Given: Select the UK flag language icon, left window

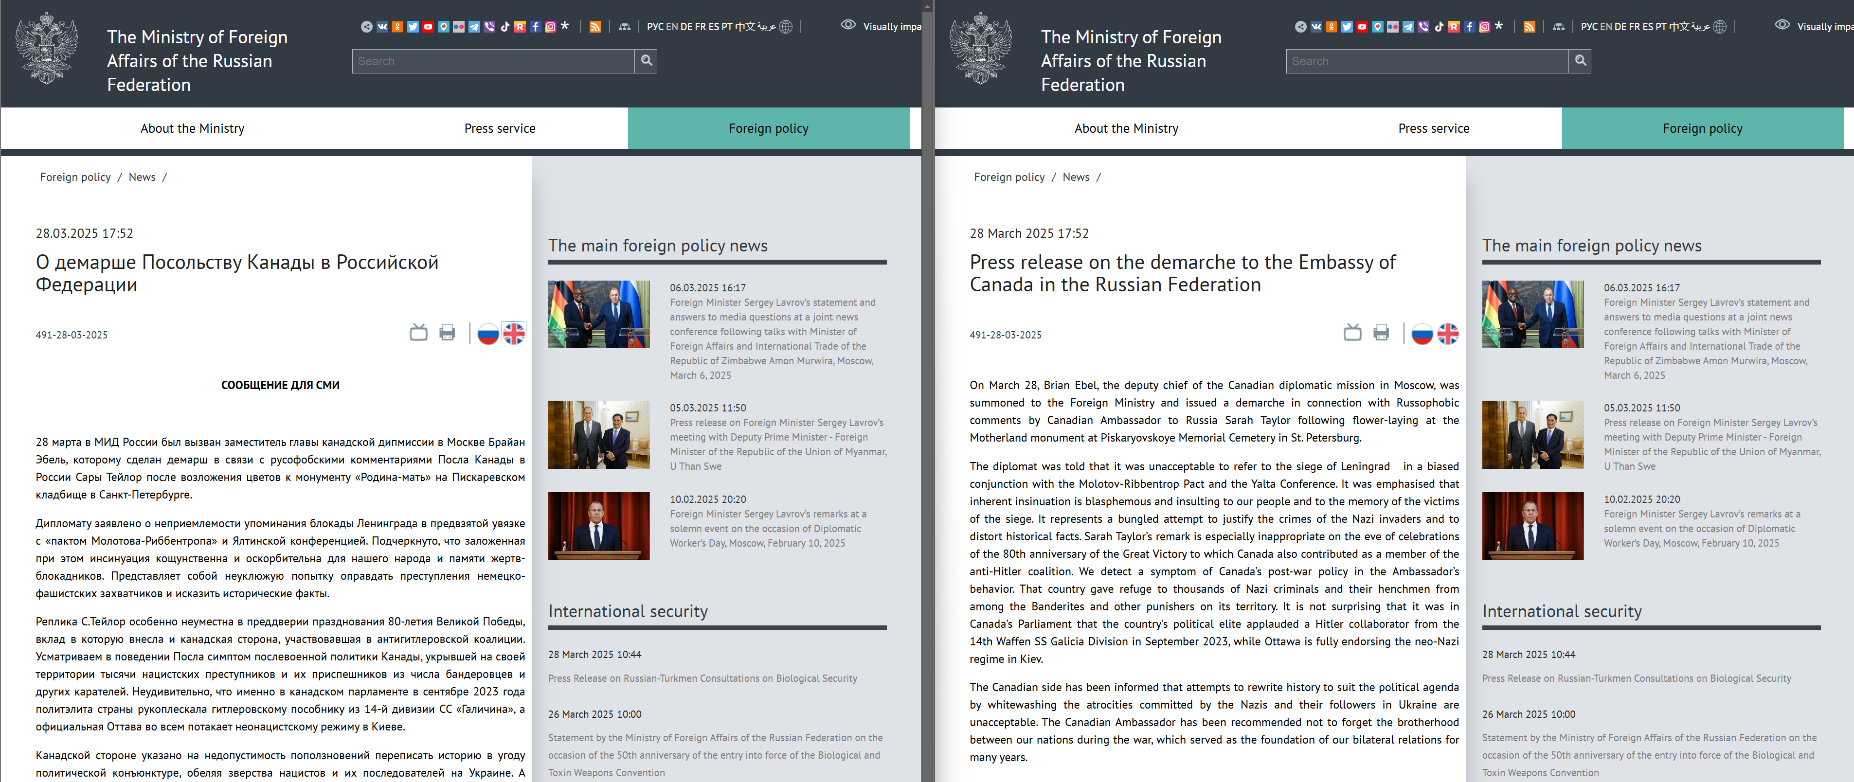Looking at the screenshot, I should 514,334.
